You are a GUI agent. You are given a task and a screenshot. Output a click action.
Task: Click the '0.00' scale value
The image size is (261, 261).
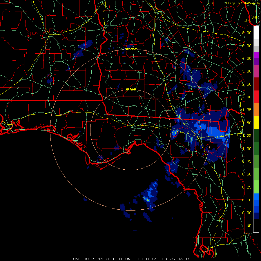(247, 213)
